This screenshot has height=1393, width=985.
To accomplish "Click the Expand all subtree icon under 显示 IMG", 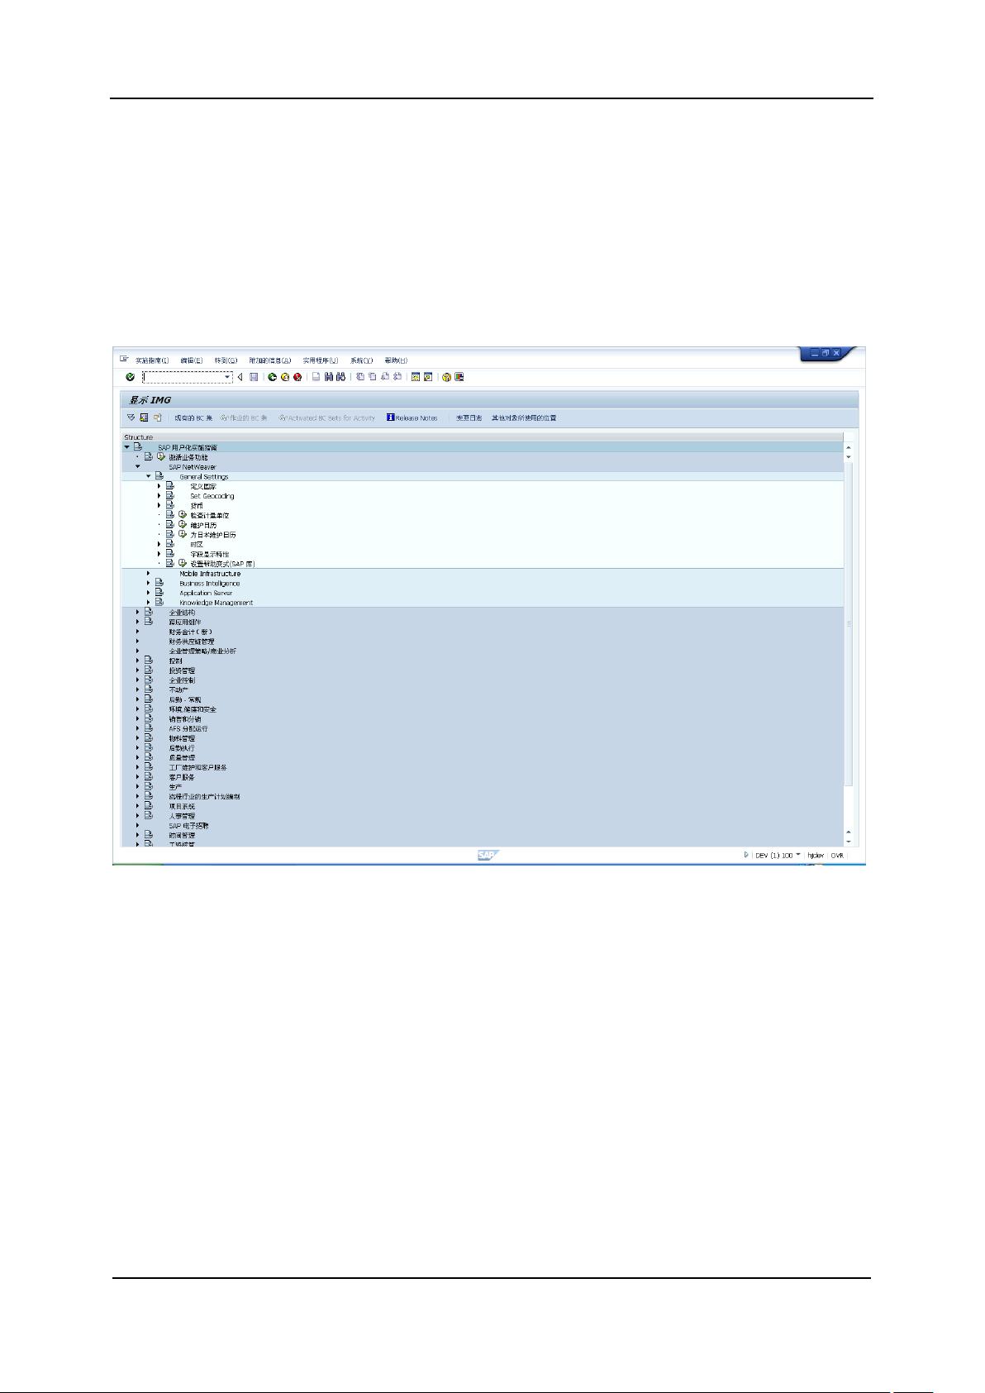I will pos(131,417).
